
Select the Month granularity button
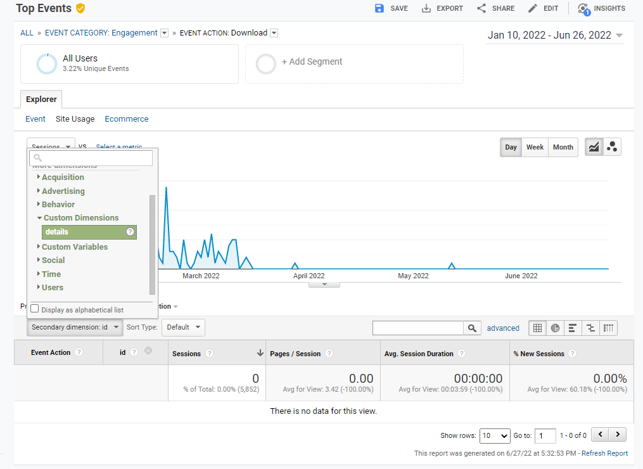tap(563, 146)
